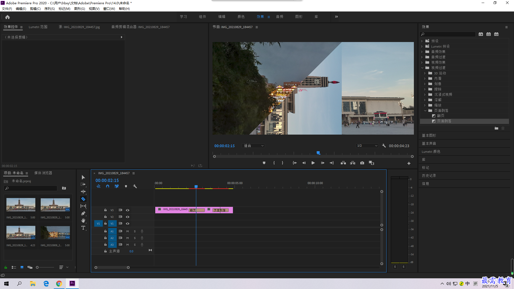The height and width of the screenshot is (289, 514).
Task: Click the timeline horizontal zoom scrollbar
Action: [x=112, y=267]
